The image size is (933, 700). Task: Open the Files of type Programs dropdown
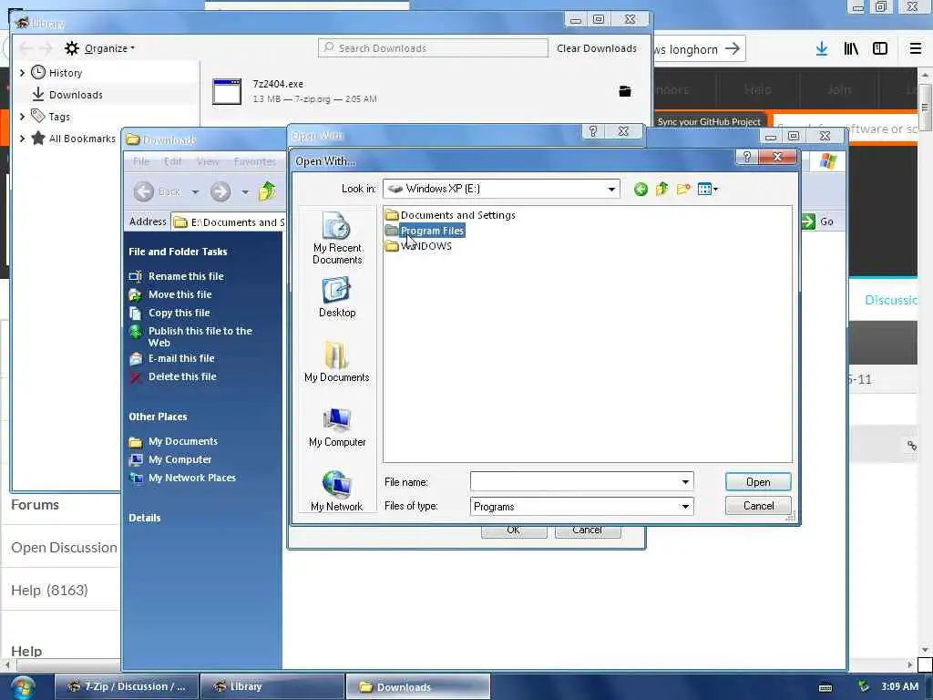(581, 507)
